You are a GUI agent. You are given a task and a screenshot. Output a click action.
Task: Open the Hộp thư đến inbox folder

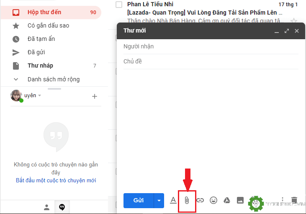(51, 13)
